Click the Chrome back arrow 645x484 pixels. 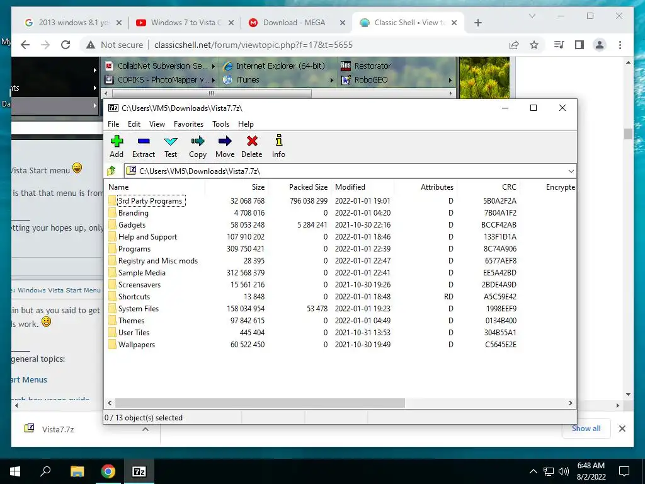pos(25,45)
